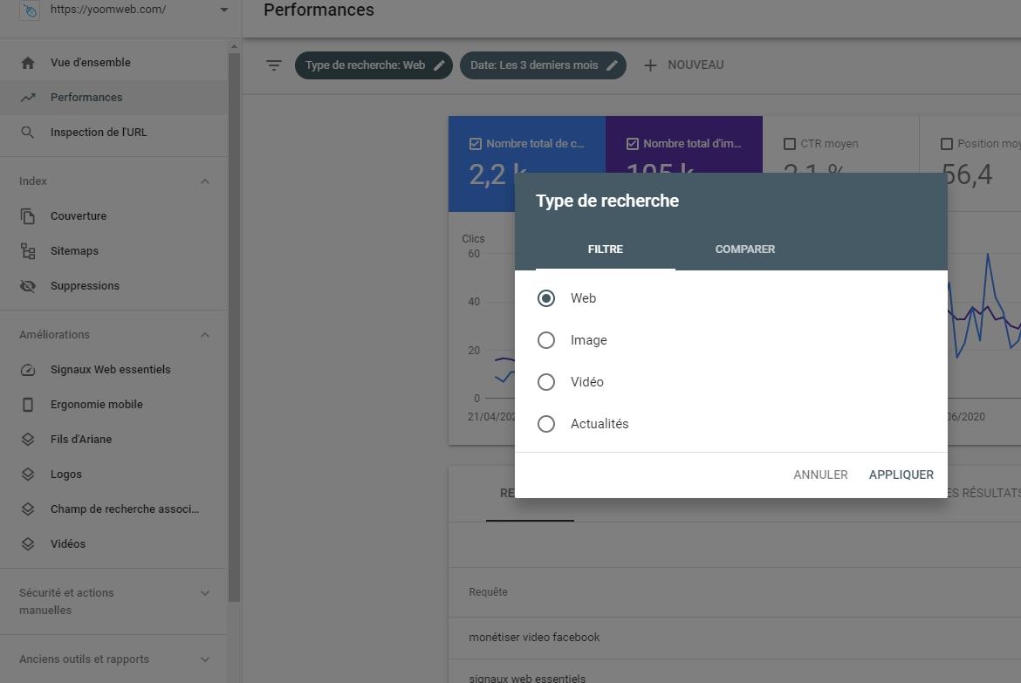Viewport: 1021px width, 683px height.
Task: Expand Sécurité et actions manuelles section
Action: 205,593
